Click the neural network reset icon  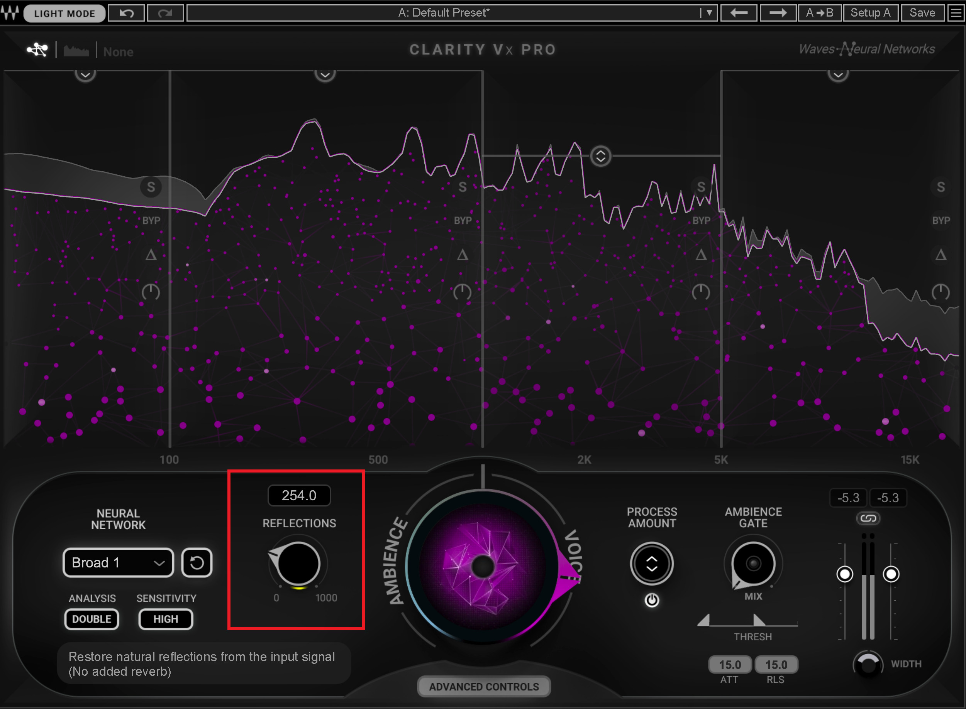pos(197,563)
